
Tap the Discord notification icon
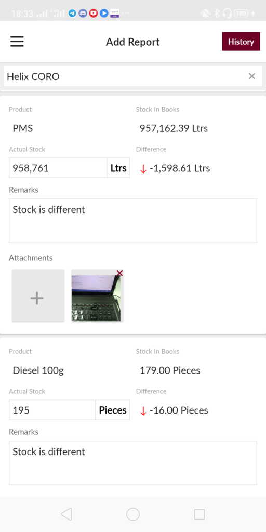tap(83, 13)
